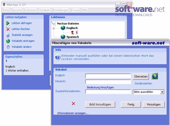Focus the Englisch input field
The height and width of the screenshot is (126, 170).
pos(108,76)
